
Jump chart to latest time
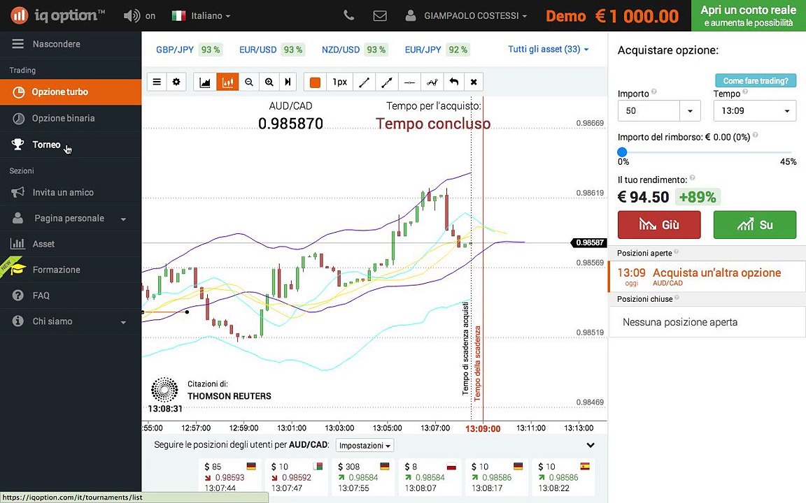[288, 82]
